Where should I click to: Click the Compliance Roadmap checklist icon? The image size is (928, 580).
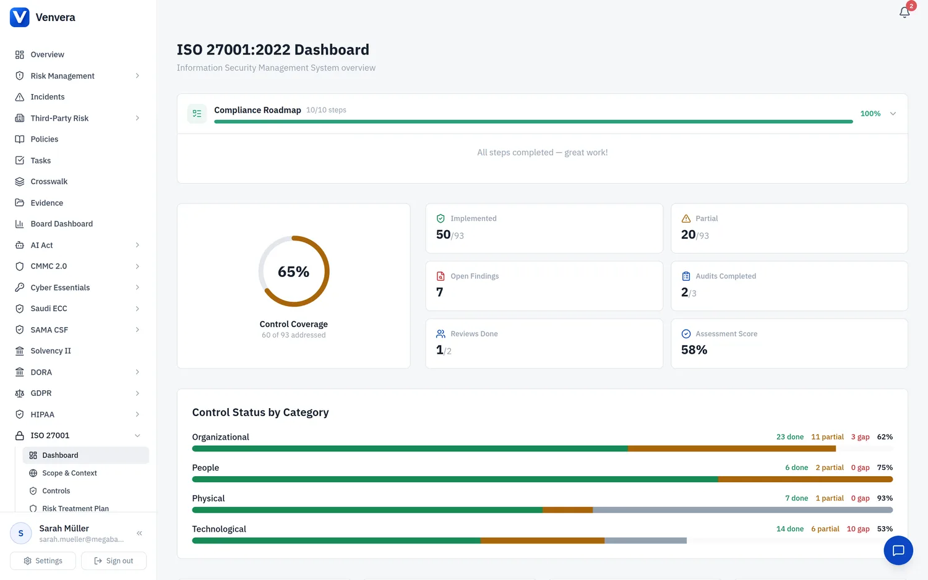coord(197,114)
